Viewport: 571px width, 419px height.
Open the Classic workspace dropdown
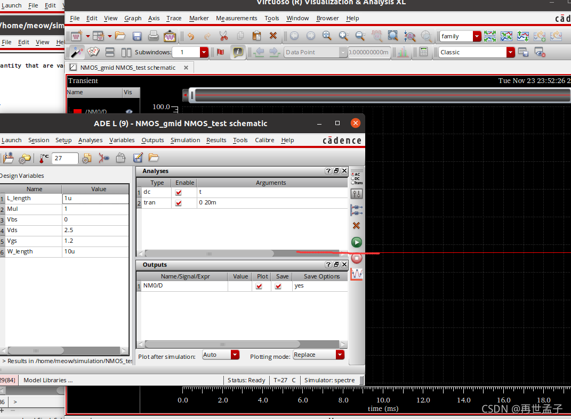click(511, 52)
